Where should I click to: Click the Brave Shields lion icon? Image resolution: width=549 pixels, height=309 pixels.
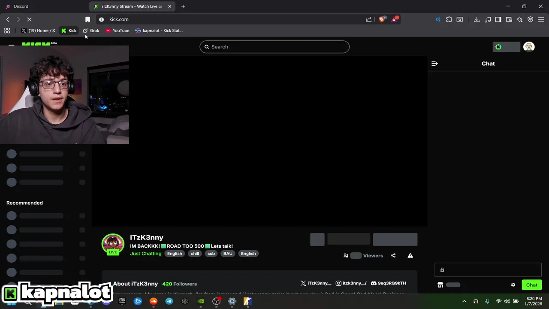pos(382,19)
